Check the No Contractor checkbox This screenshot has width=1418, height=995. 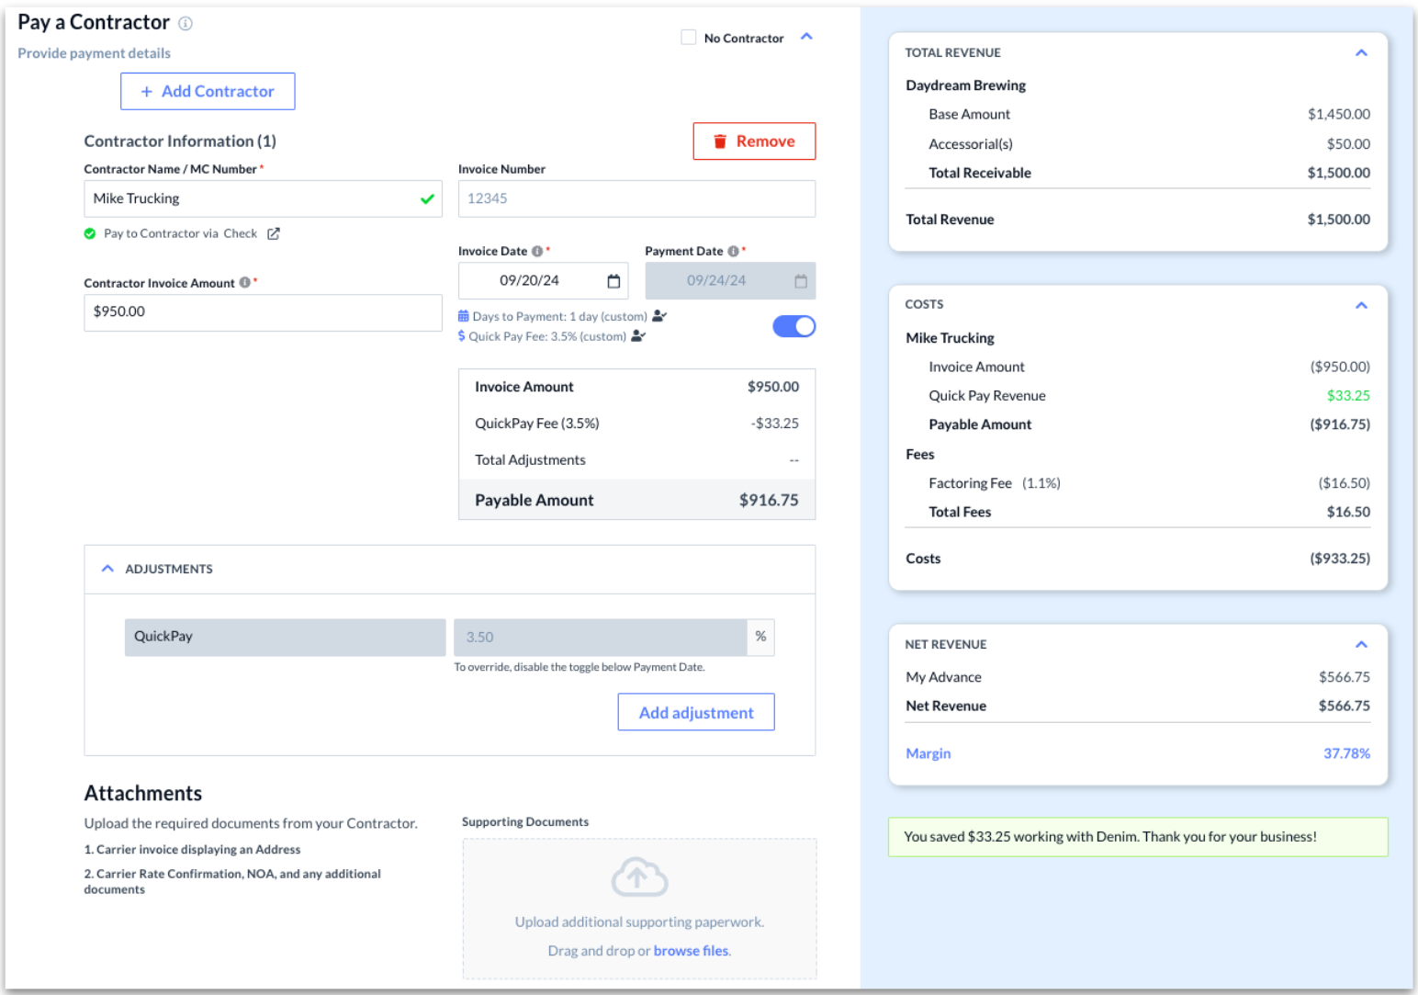[x=689, y=37]
